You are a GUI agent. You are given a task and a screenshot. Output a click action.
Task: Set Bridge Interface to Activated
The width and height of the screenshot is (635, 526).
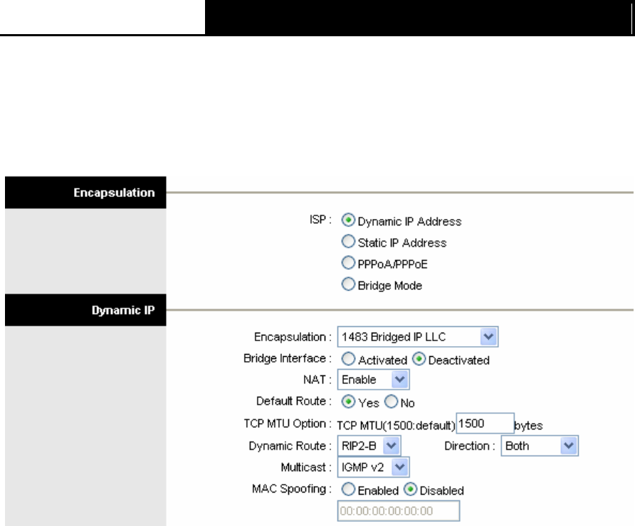(x=348, y=359)
